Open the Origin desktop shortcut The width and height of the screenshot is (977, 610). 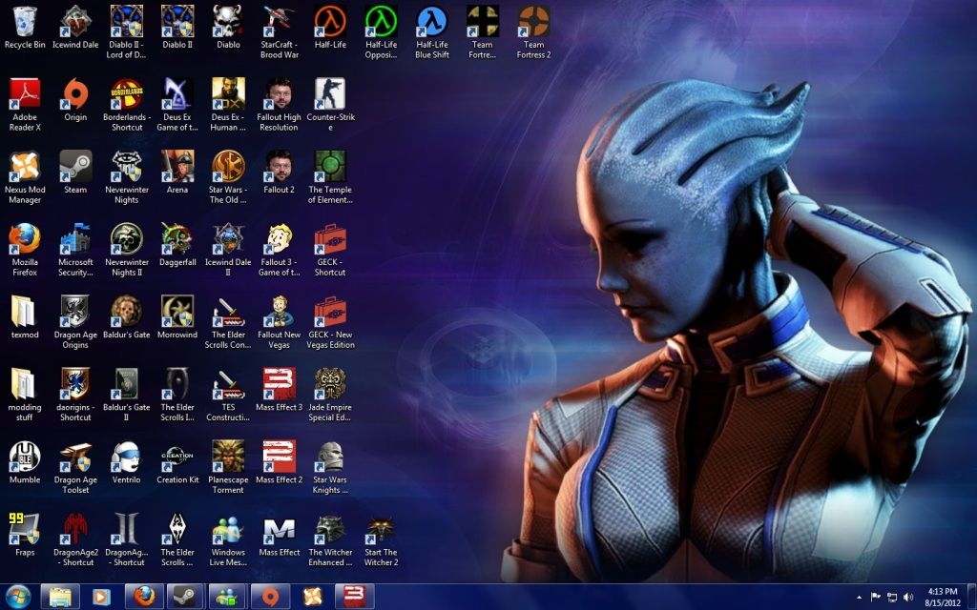coord(75,93)
